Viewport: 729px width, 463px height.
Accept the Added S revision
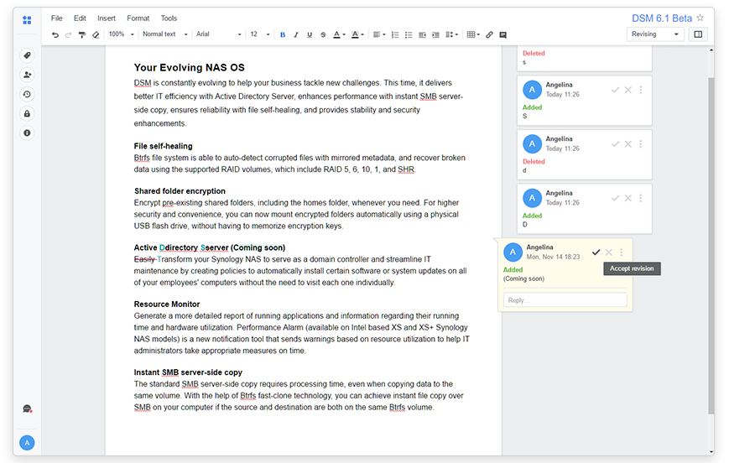615,90
